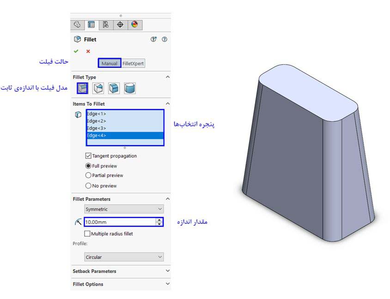Viewport: 390px width, 299px height.
Task: Select the Face Fillet type icon
Action: tap(114, 88)
